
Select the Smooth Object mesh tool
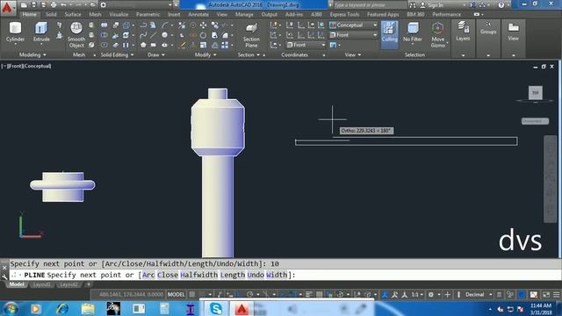(76, 35)
